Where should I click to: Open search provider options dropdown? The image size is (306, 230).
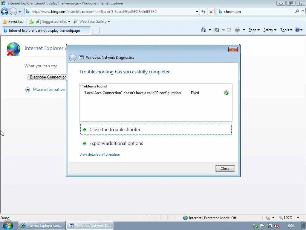tap(303, 11)
